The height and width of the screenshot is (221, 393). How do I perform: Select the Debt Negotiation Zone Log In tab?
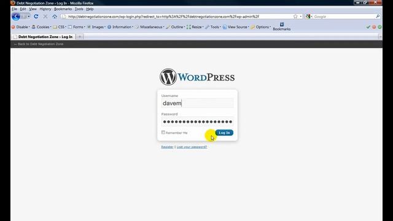click(43, 37)
